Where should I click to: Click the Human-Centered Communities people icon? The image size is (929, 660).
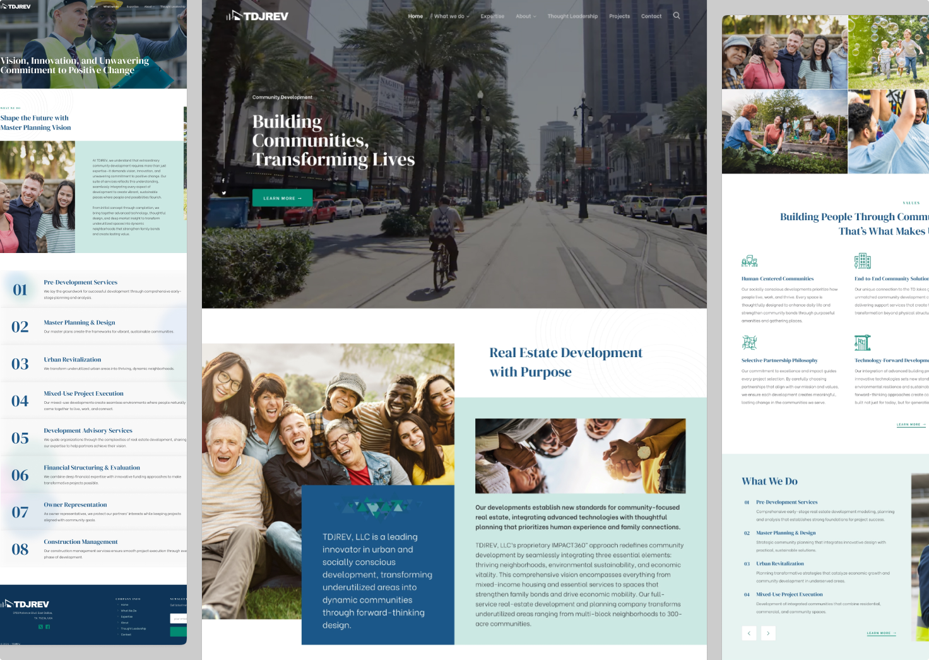click(x=749, y=261)
